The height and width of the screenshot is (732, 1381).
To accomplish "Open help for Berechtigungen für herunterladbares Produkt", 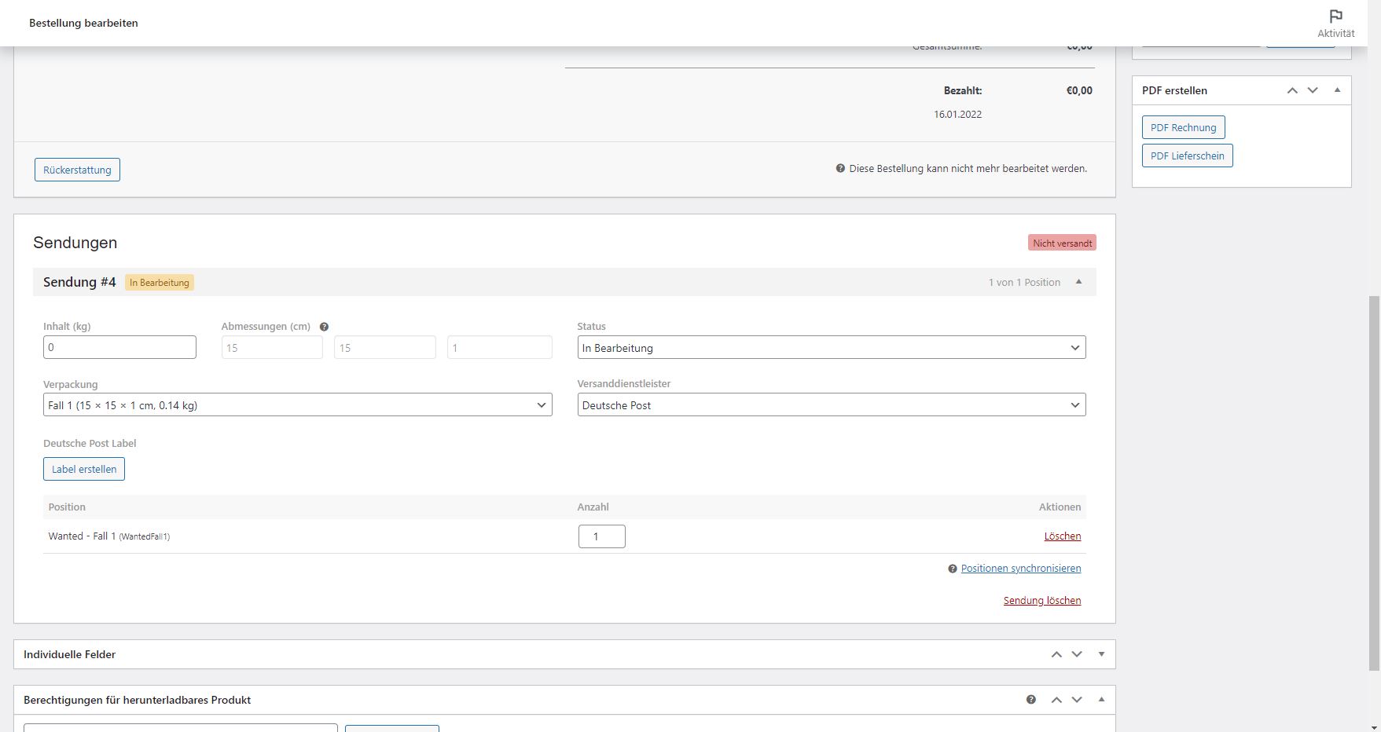I will click(x=1031, y=700).
